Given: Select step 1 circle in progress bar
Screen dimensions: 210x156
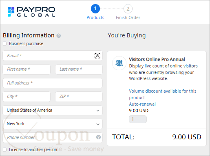Looking at the screenshot, I should pos(95,9).
